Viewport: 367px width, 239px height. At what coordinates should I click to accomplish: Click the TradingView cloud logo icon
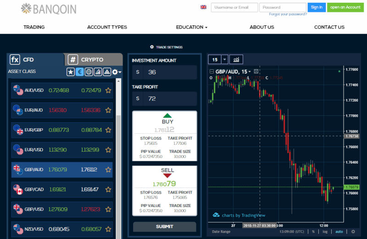coord(216,215)
